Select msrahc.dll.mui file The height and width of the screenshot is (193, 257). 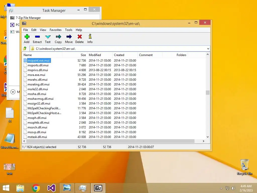(38, 80)
